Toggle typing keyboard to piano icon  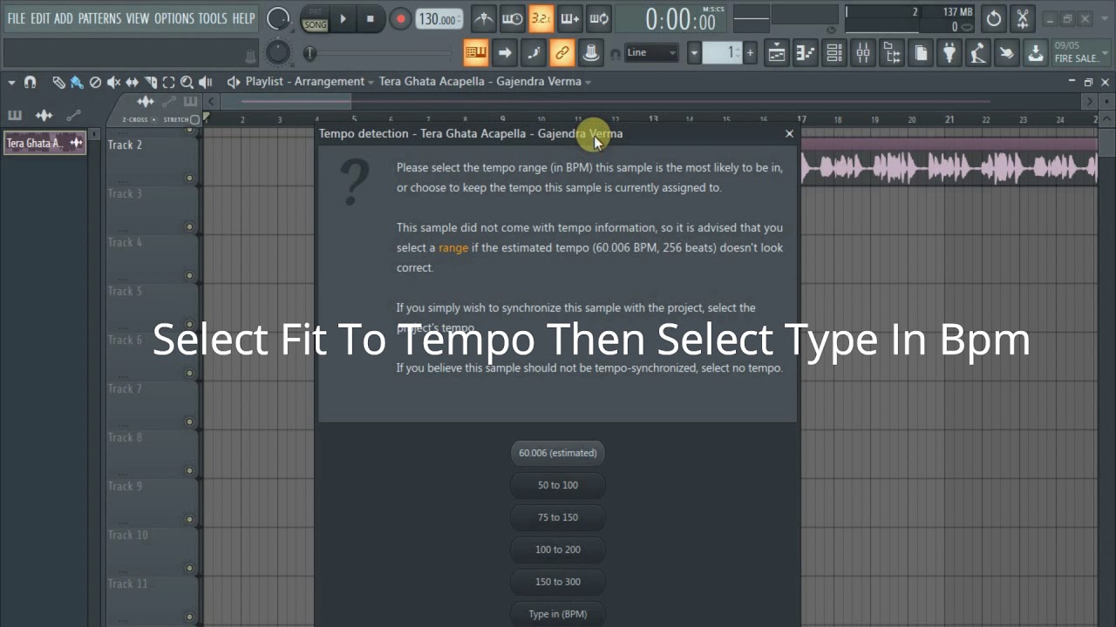click(x=476, y=53)
